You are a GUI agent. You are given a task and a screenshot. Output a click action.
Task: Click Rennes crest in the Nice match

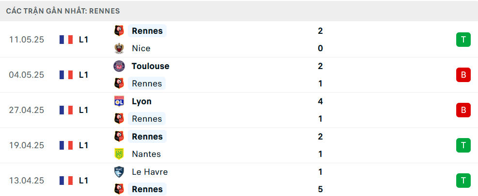tap(119, 31)
